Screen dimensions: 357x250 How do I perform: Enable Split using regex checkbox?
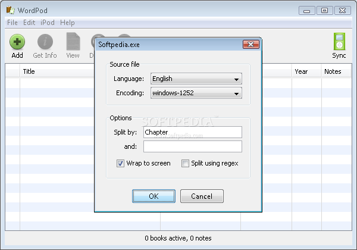click(x=185, y=163)
